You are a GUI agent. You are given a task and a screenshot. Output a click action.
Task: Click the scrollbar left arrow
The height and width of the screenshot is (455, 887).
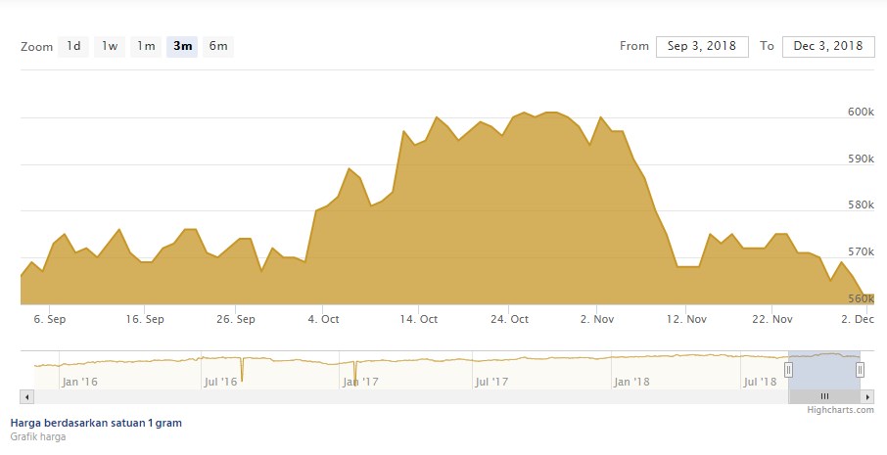tap(26, 396)
